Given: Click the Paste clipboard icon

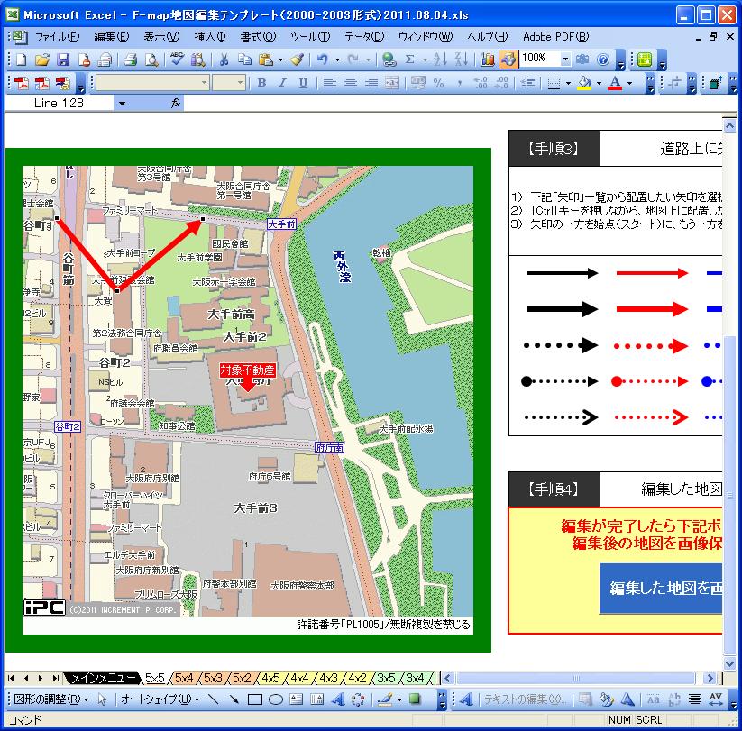Looking at the screenshot, I should pyautogui.click(x=266, y=59).
